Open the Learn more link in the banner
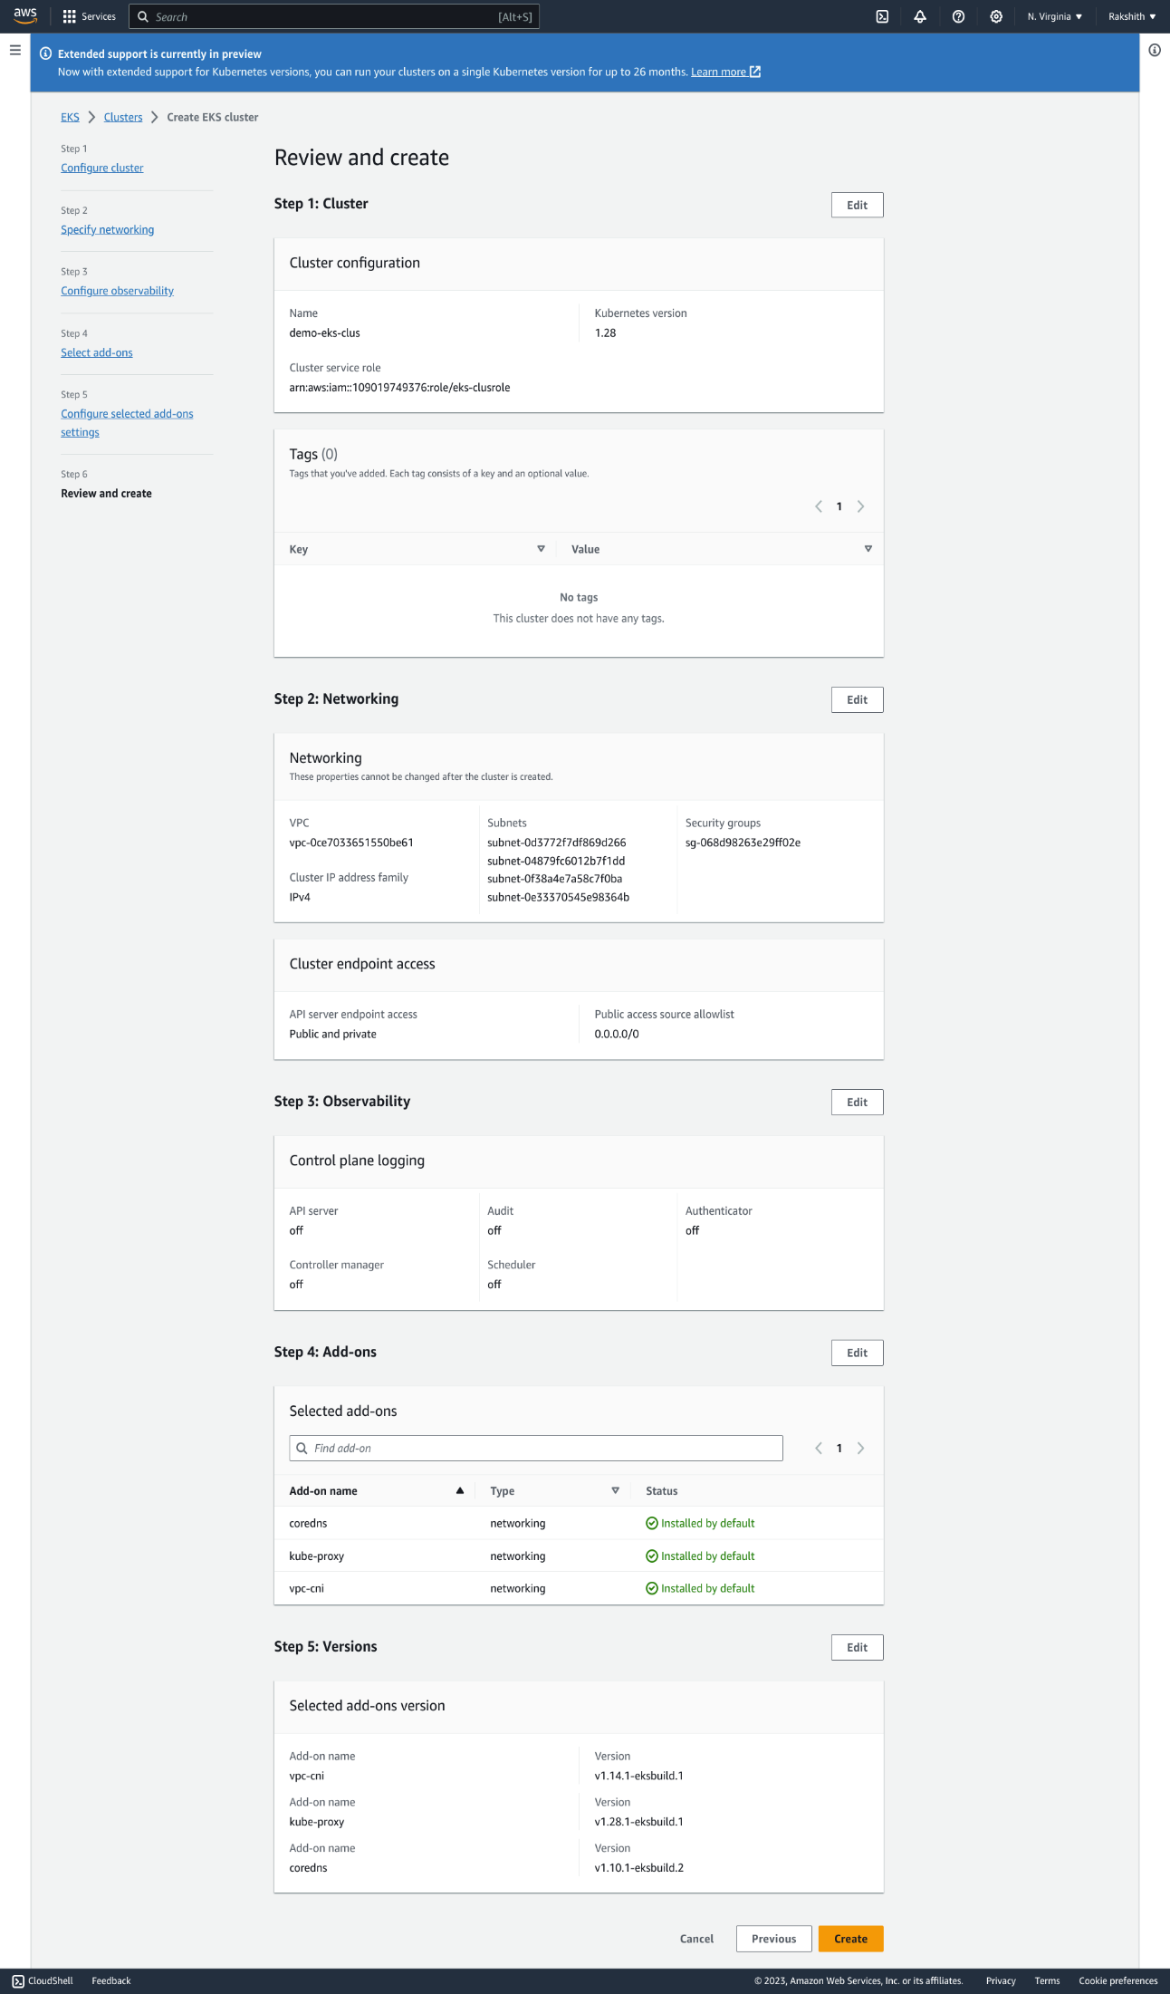The image size is (1170, 1994). pyautogui.click(x=718, y=72)
